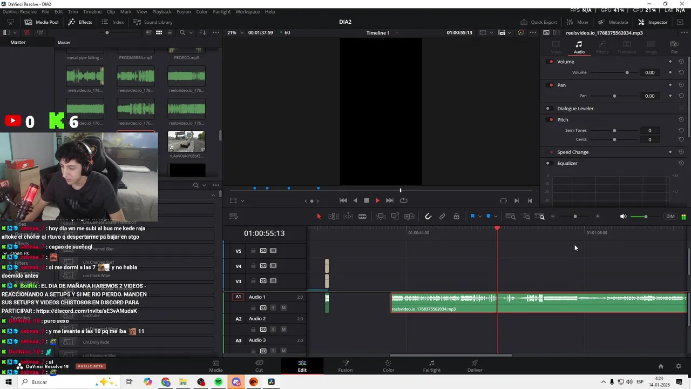Toggle the Position Lock icon
The image size is (691, 389).
pos(456,217)
